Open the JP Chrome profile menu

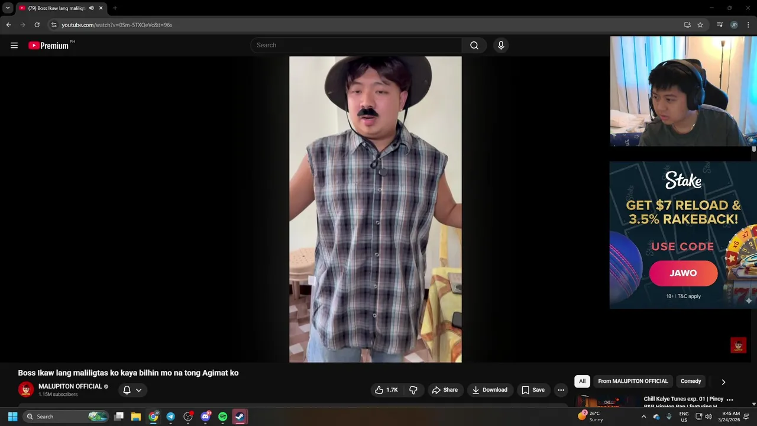[734, 25]
